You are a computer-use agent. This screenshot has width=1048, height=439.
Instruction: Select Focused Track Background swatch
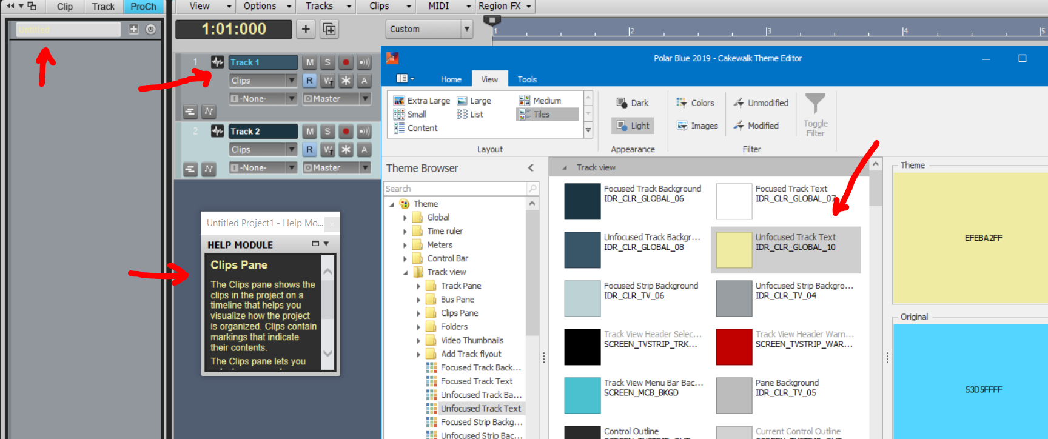[582, 201]
